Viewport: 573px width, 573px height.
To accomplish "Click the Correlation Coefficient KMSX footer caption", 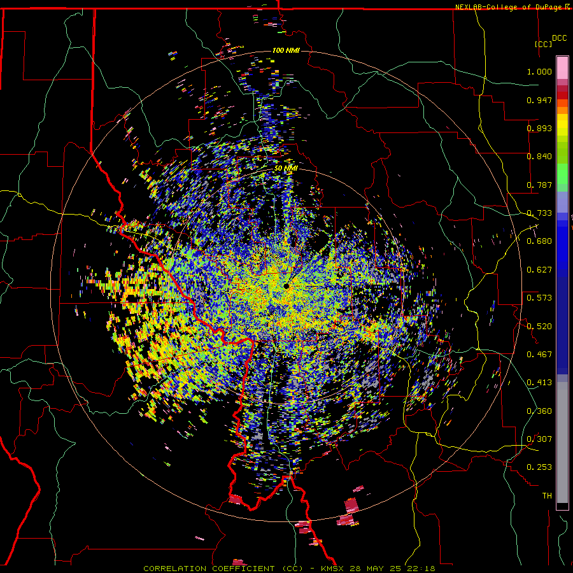I will pyautogui.click(x=289, y=569).
